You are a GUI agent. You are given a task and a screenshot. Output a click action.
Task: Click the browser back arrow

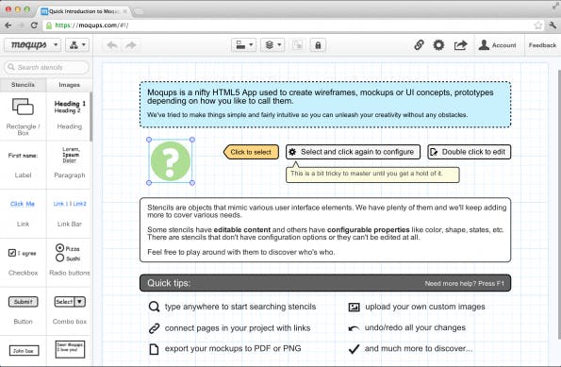[x=8, y=25]
